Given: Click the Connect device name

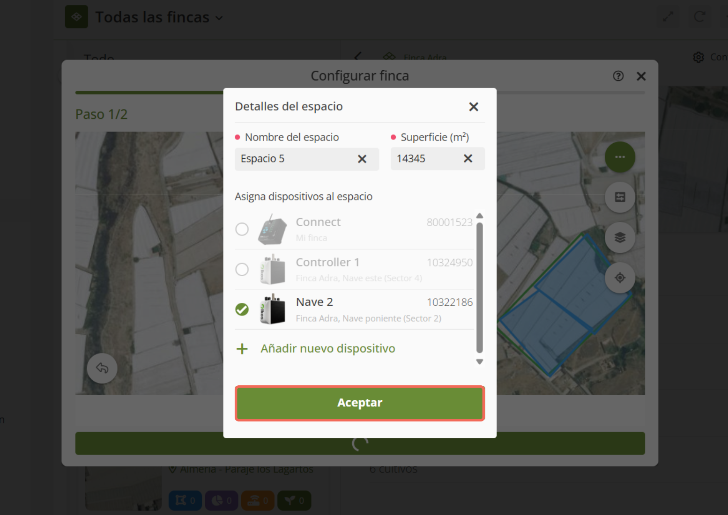Looking at the screenshot, I should point(318,222).
